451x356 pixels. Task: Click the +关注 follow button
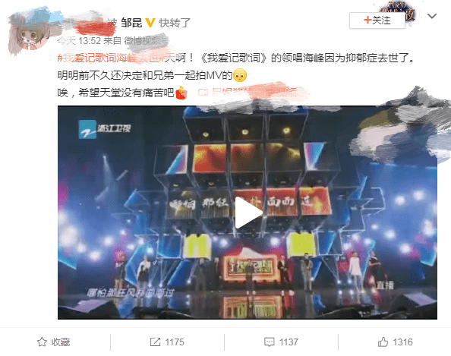coord(377,20)
